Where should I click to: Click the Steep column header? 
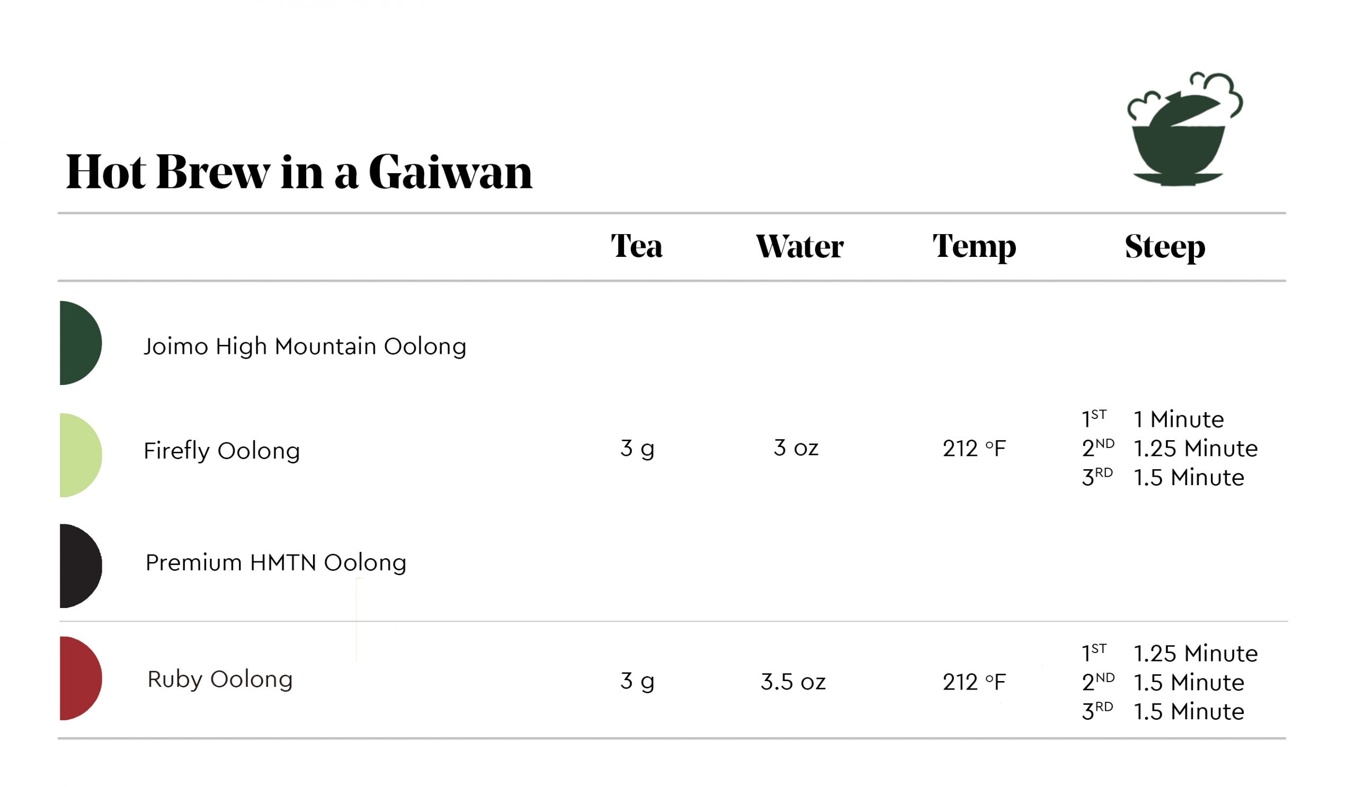pyautogui.click(x=1165, y=247)
